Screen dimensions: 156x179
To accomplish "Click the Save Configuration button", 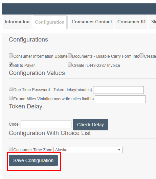I will point(33,160).
